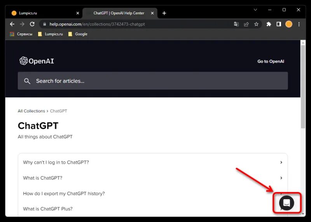Click the All things about ChatGPT text
This screenshot has width=311, height=222.
click(45, 137)
